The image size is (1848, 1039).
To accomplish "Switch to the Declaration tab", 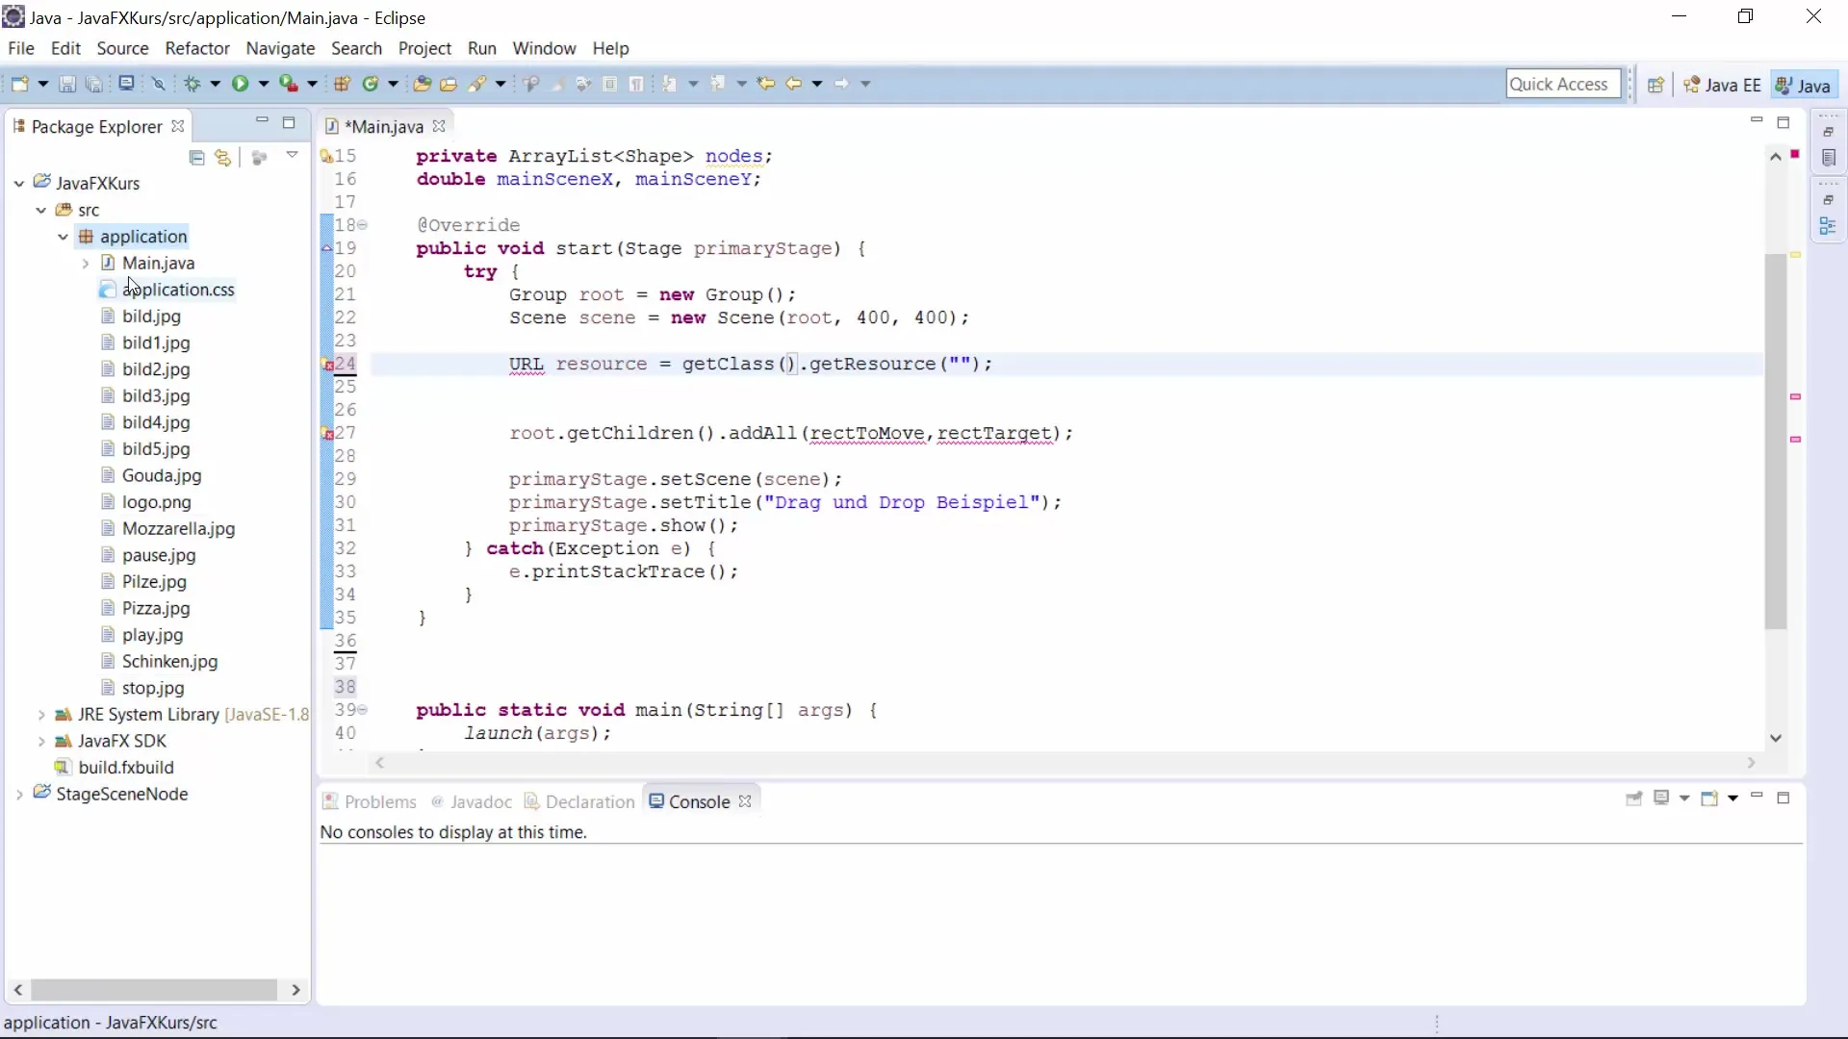I will [579, 801].
